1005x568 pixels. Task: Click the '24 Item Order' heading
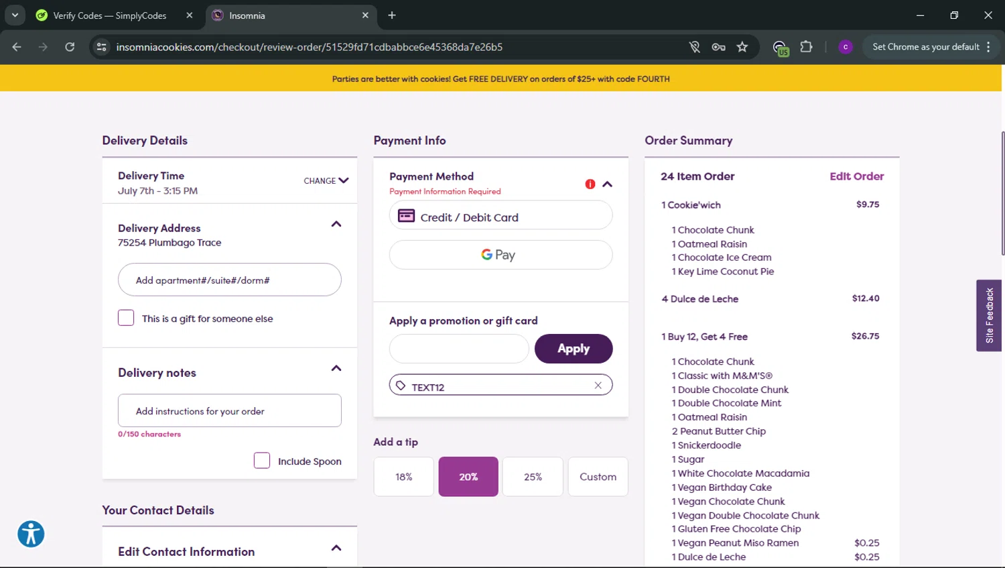pos(697,176)
